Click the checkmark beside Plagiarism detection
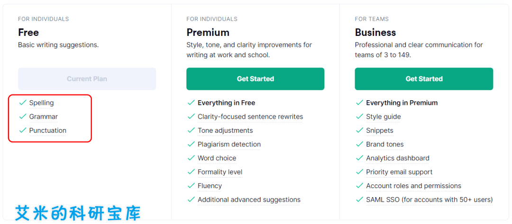Viewport: 512px width, 224px height. click(191, 144)
